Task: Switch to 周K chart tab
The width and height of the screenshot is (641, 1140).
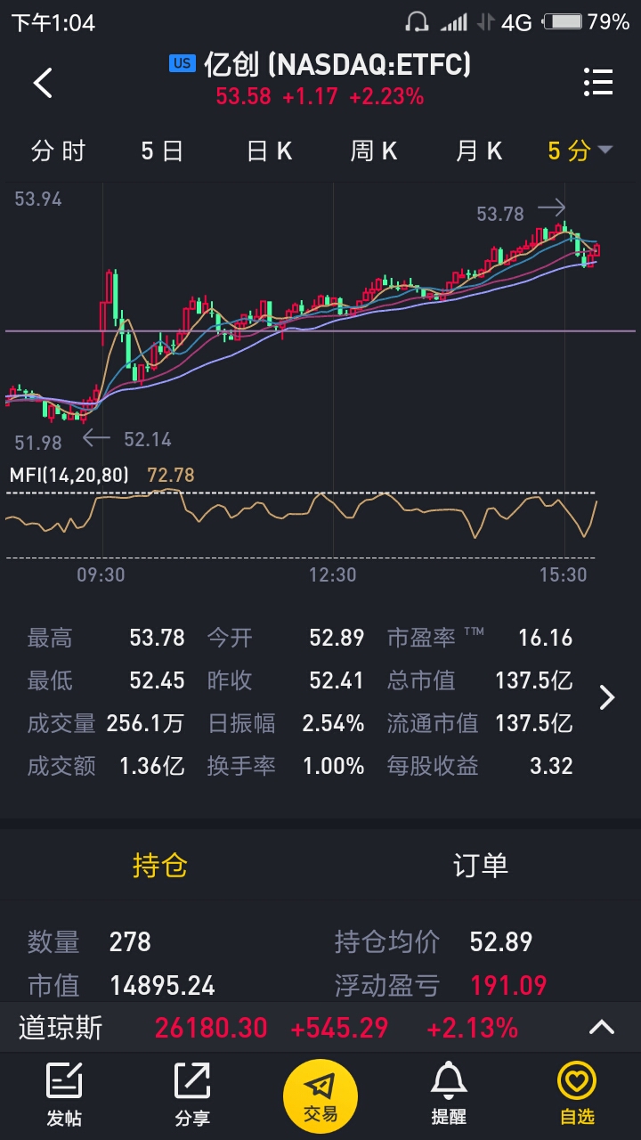Action: point(374,151)
